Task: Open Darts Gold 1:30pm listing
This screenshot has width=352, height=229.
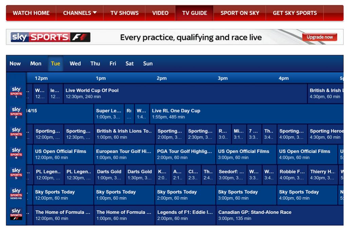Action: 140,175
